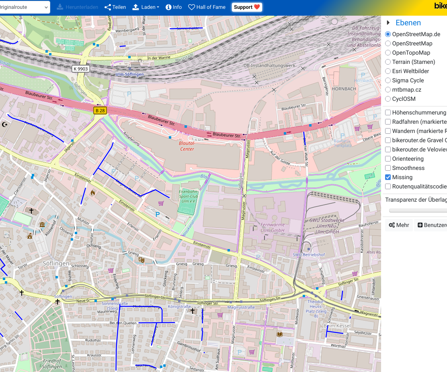447x372 pixels.
Task: Click the B 28 road shield on map
Action: click(x=99, y=110)
